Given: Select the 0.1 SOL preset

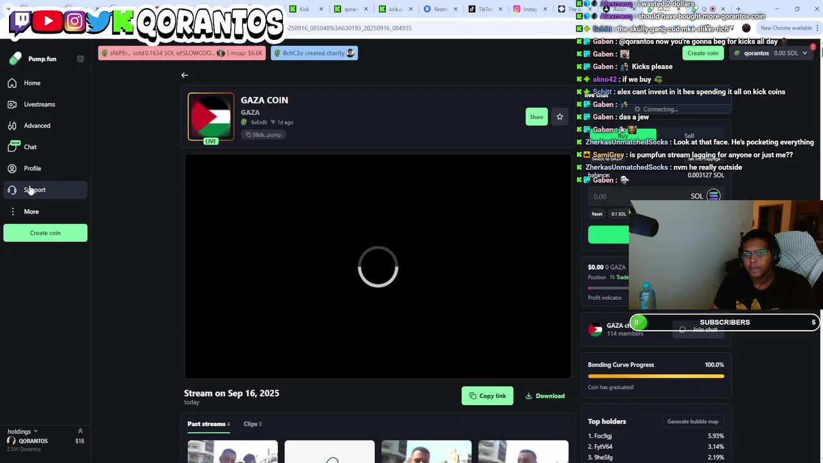Looking at the screenshot, I should [618, 214].
